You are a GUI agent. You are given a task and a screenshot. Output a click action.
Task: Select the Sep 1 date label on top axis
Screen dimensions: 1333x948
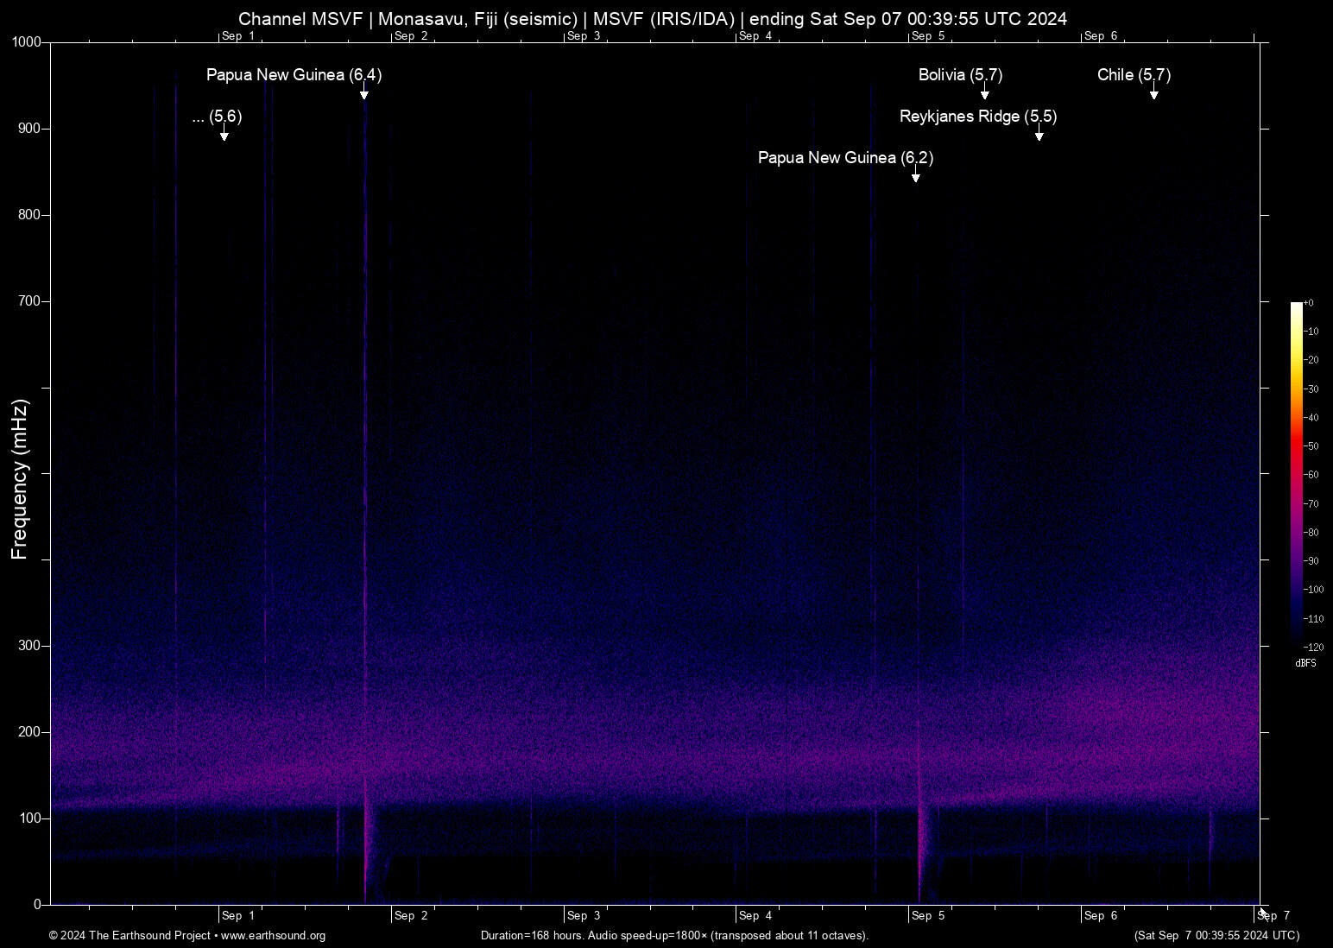(237, 36)
